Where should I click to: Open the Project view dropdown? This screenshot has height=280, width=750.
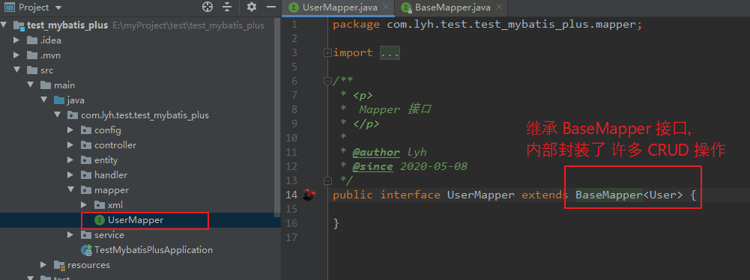(58, 7)
